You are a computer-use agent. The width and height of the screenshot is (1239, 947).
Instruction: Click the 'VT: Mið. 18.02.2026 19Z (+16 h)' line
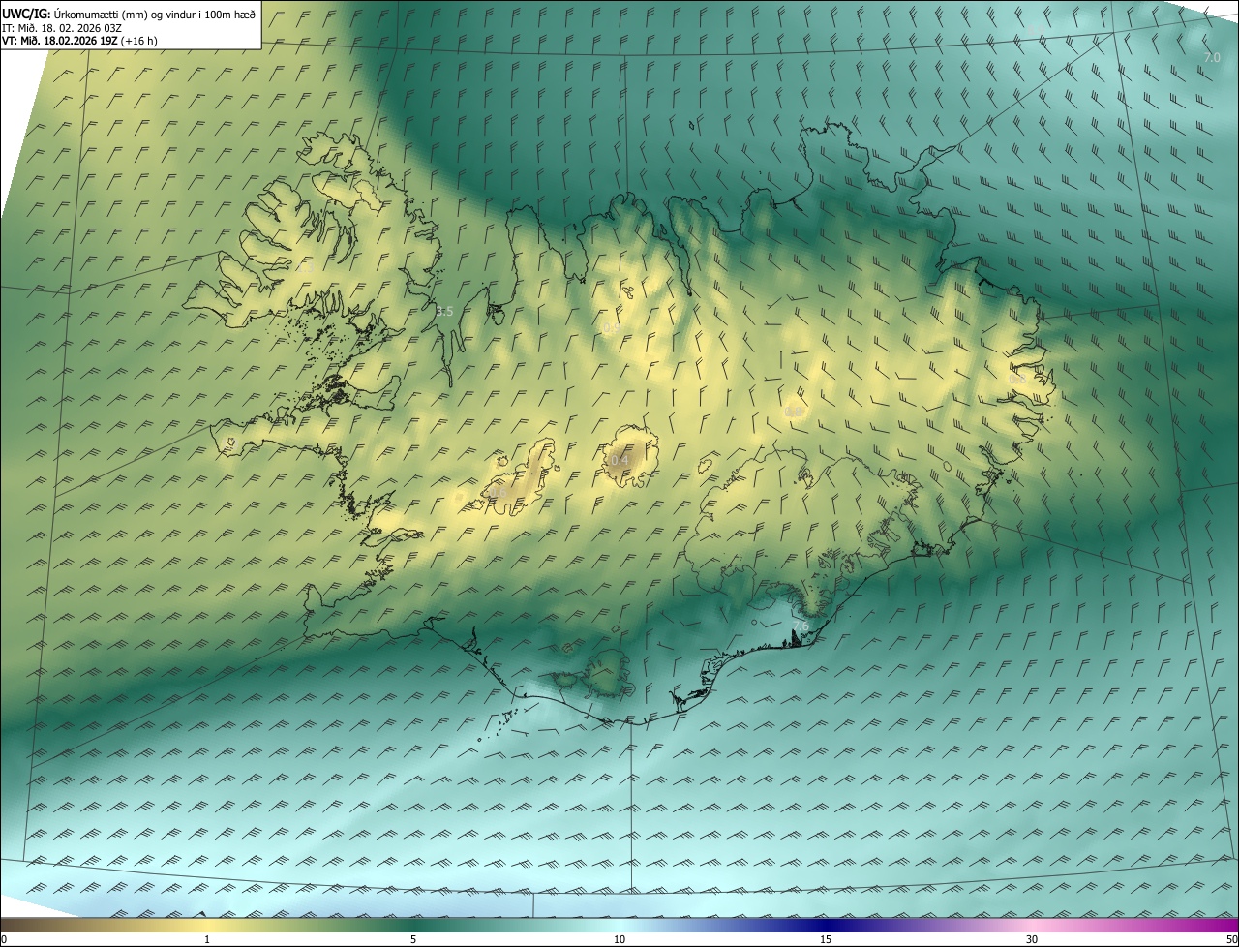[79, 41]
